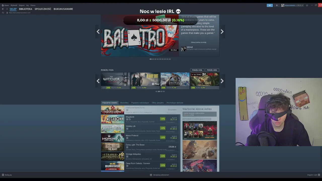Image resolution: width=322 pixels, height=181 pixels.
Task: Click the back navigation arrow
Action: click(3, 9)
